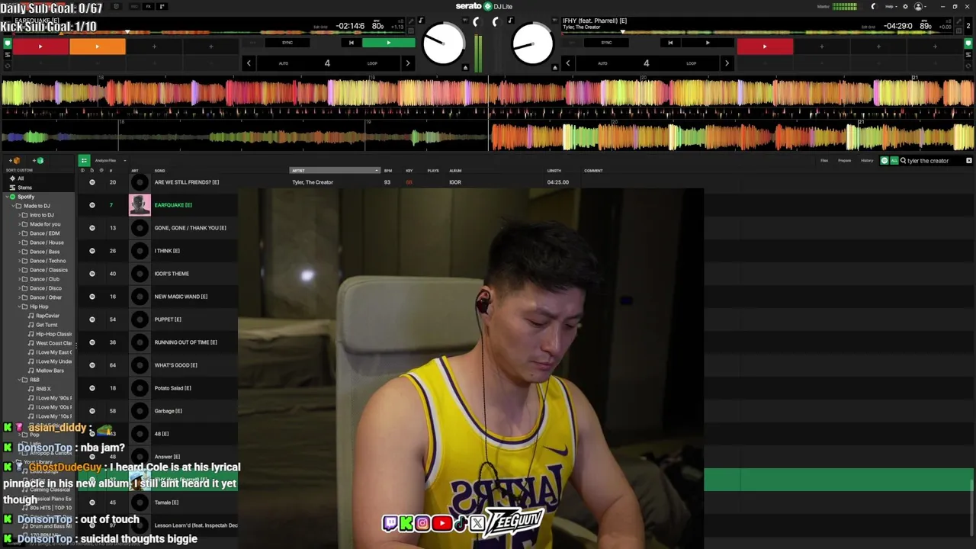
Task: Sort library by ARTIST column
Action: tap(334, 171)
